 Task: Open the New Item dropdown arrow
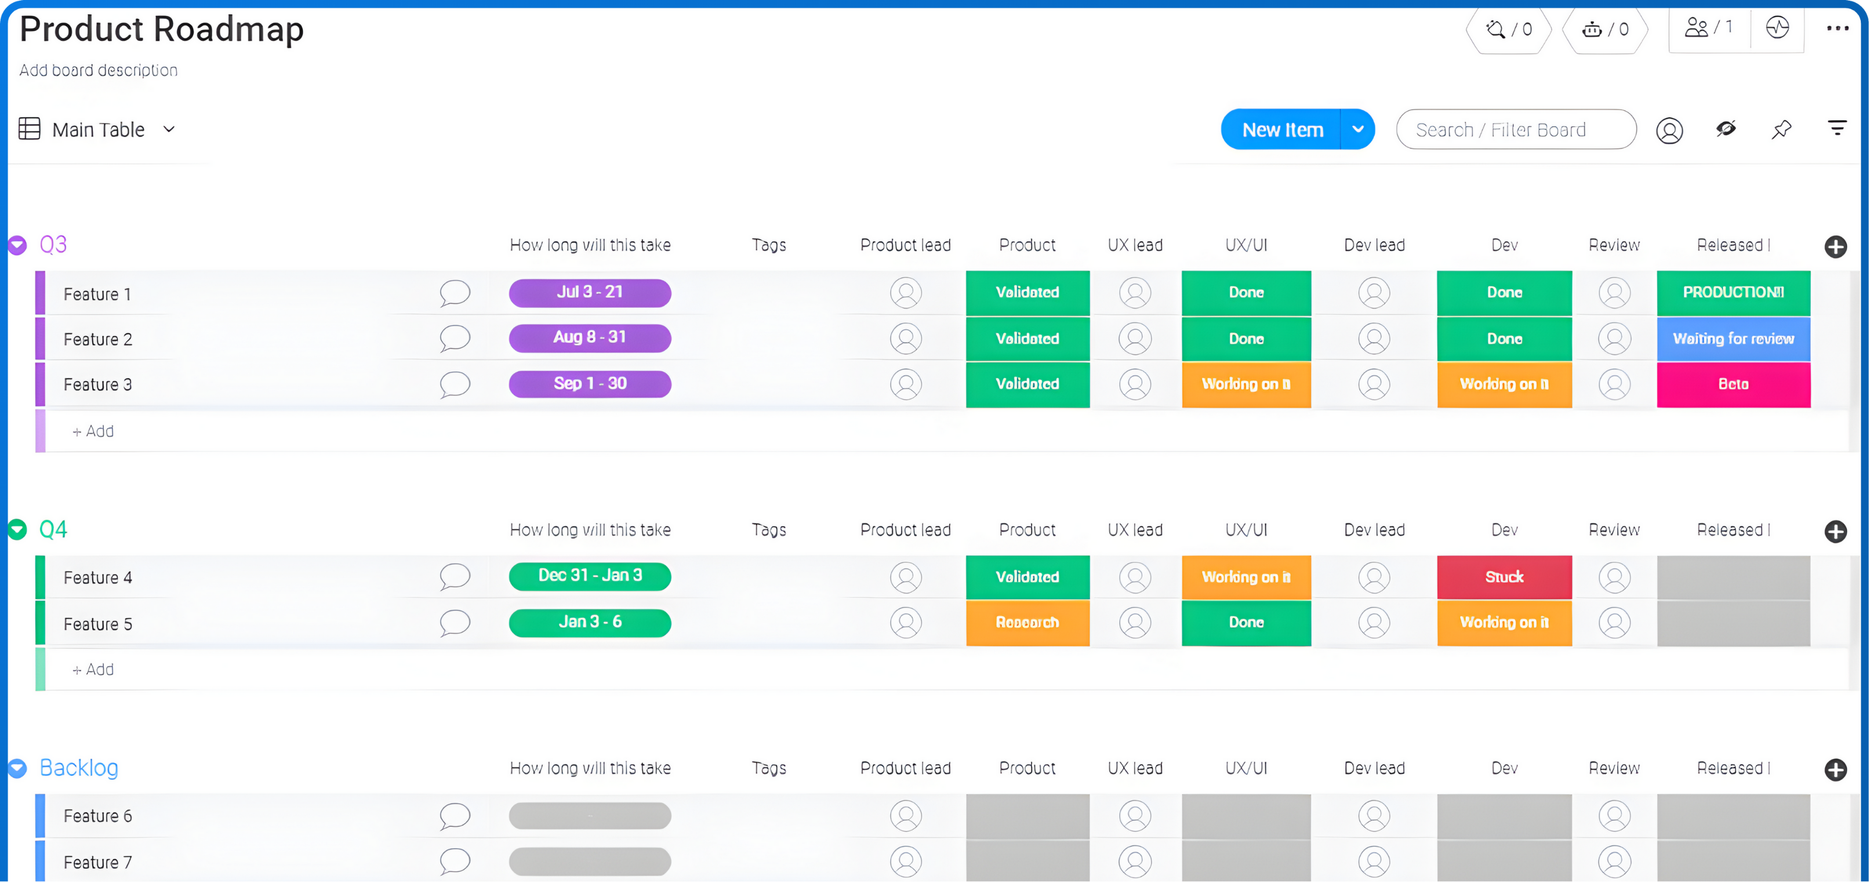point(1357,129)
